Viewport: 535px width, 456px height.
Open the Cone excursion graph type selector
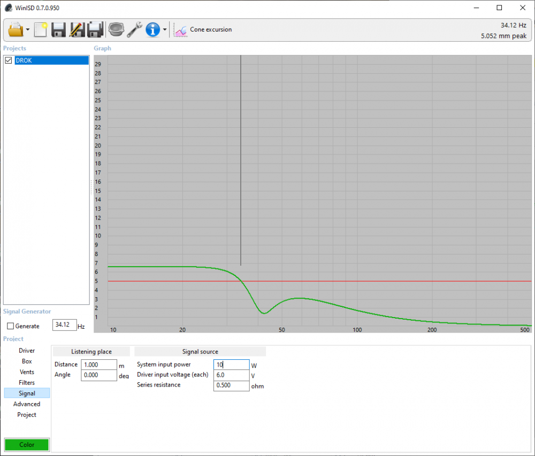pyautogui.click(x=204, y=29)
